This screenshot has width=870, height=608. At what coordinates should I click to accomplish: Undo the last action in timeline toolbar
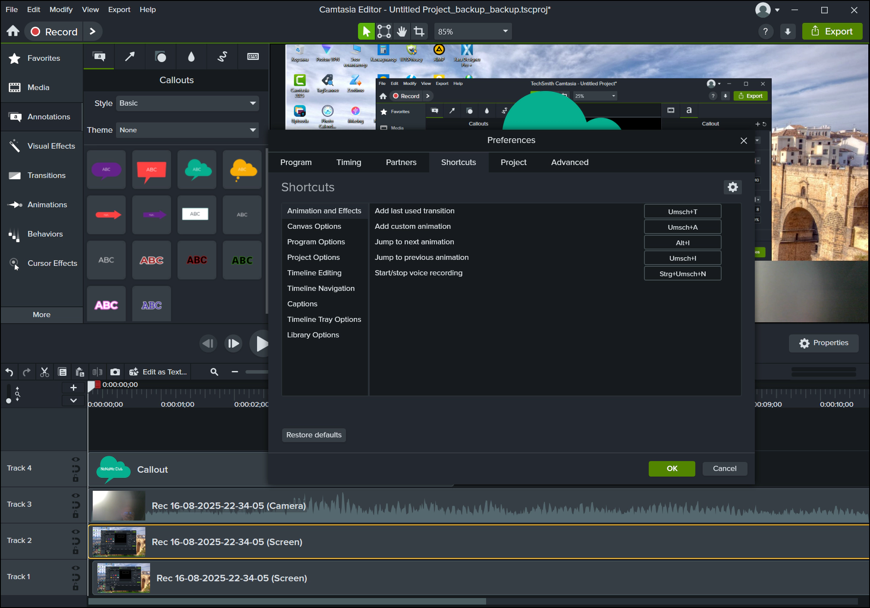[9, 372]
